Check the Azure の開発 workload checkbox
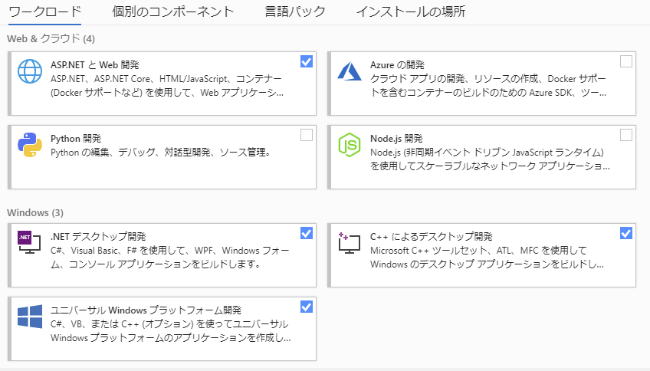Screen dimensions: 650x371 point(626,62)
